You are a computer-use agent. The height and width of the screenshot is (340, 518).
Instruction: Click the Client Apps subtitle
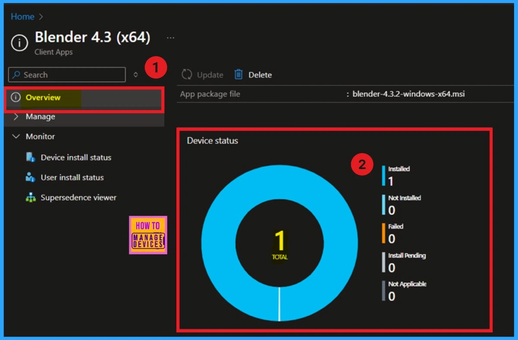[x=54, y=52]
